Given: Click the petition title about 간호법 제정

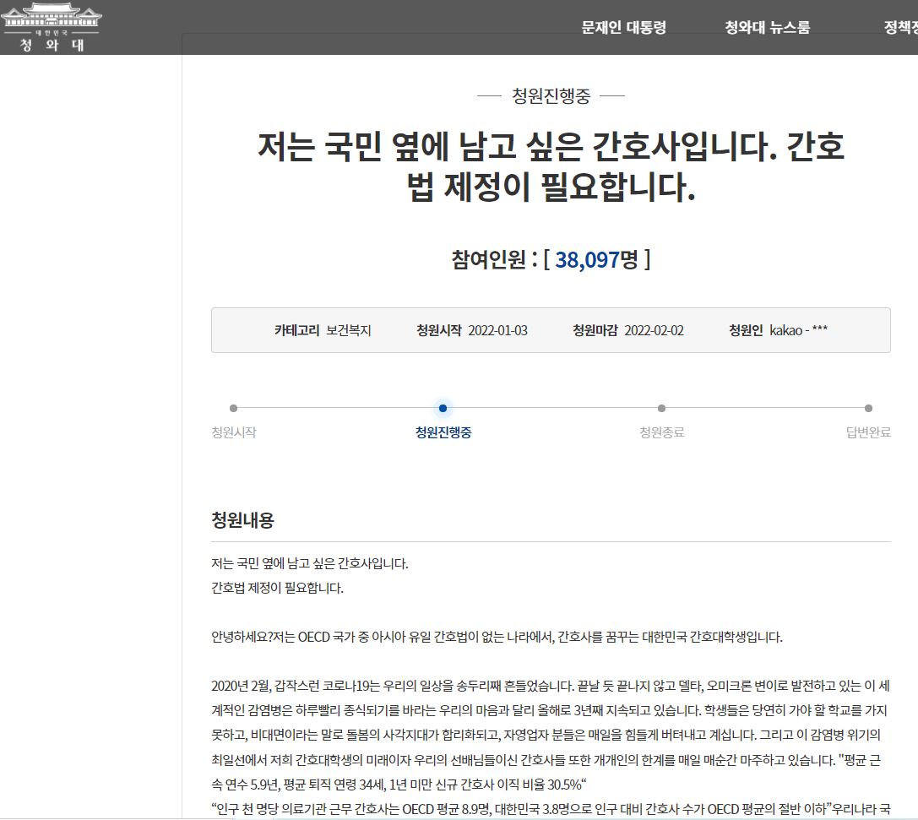Looking at the screenshot, I should (551, 168).
